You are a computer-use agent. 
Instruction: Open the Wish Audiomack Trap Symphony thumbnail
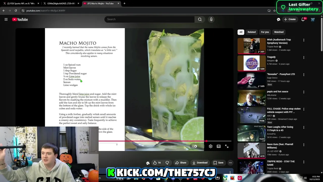pos(252,46)
